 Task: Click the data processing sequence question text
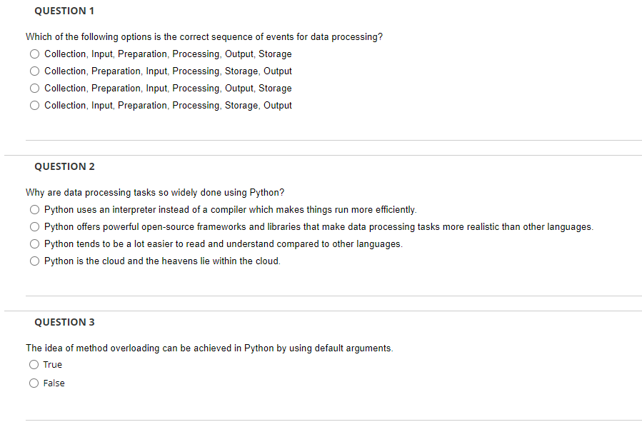(204, 36)
